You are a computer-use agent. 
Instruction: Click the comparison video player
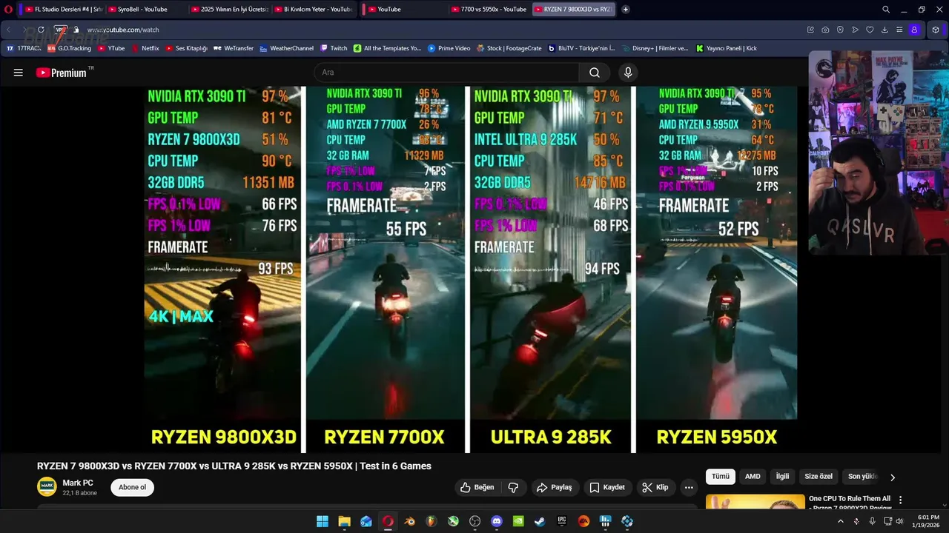click(471, 269)
